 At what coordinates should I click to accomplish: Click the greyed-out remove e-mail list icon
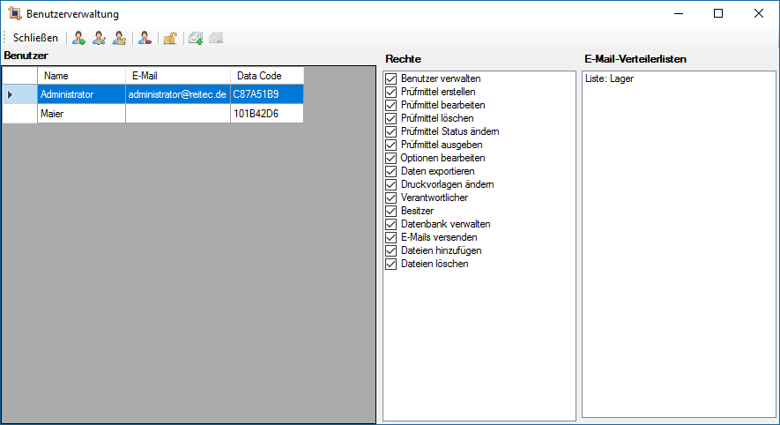[216, 38]
